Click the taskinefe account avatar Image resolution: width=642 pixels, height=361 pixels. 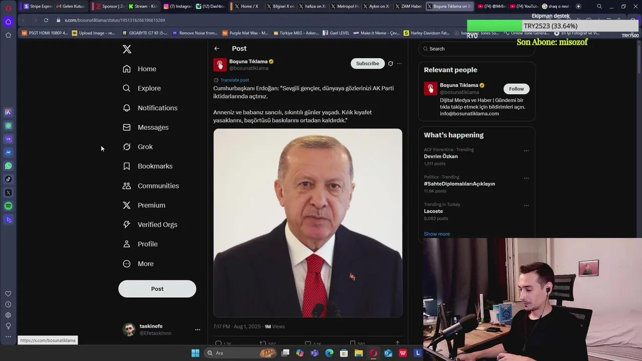coord(129,329)
